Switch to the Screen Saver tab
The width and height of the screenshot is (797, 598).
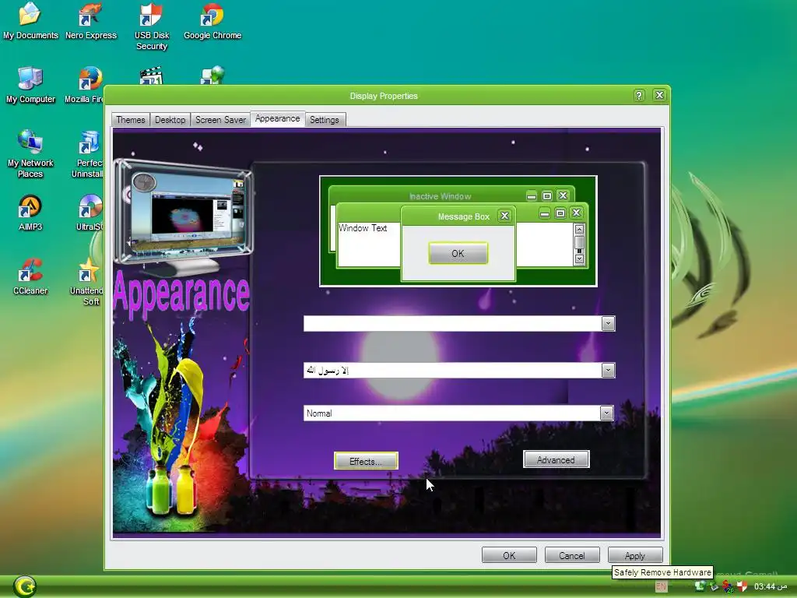click(220, 119)
